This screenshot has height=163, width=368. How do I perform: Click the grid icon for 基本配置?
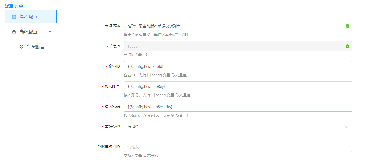(x=14, y=17)
